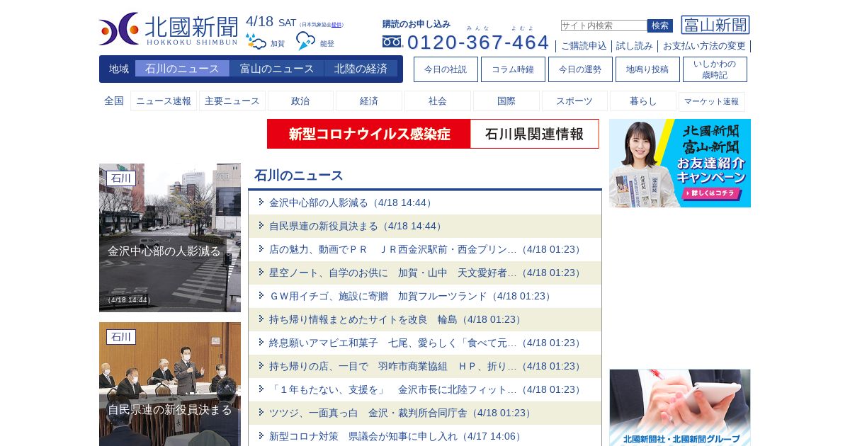Go to ニュース速報
The width and height of the screenshot is (850, 446).
(x=164, y=101)
